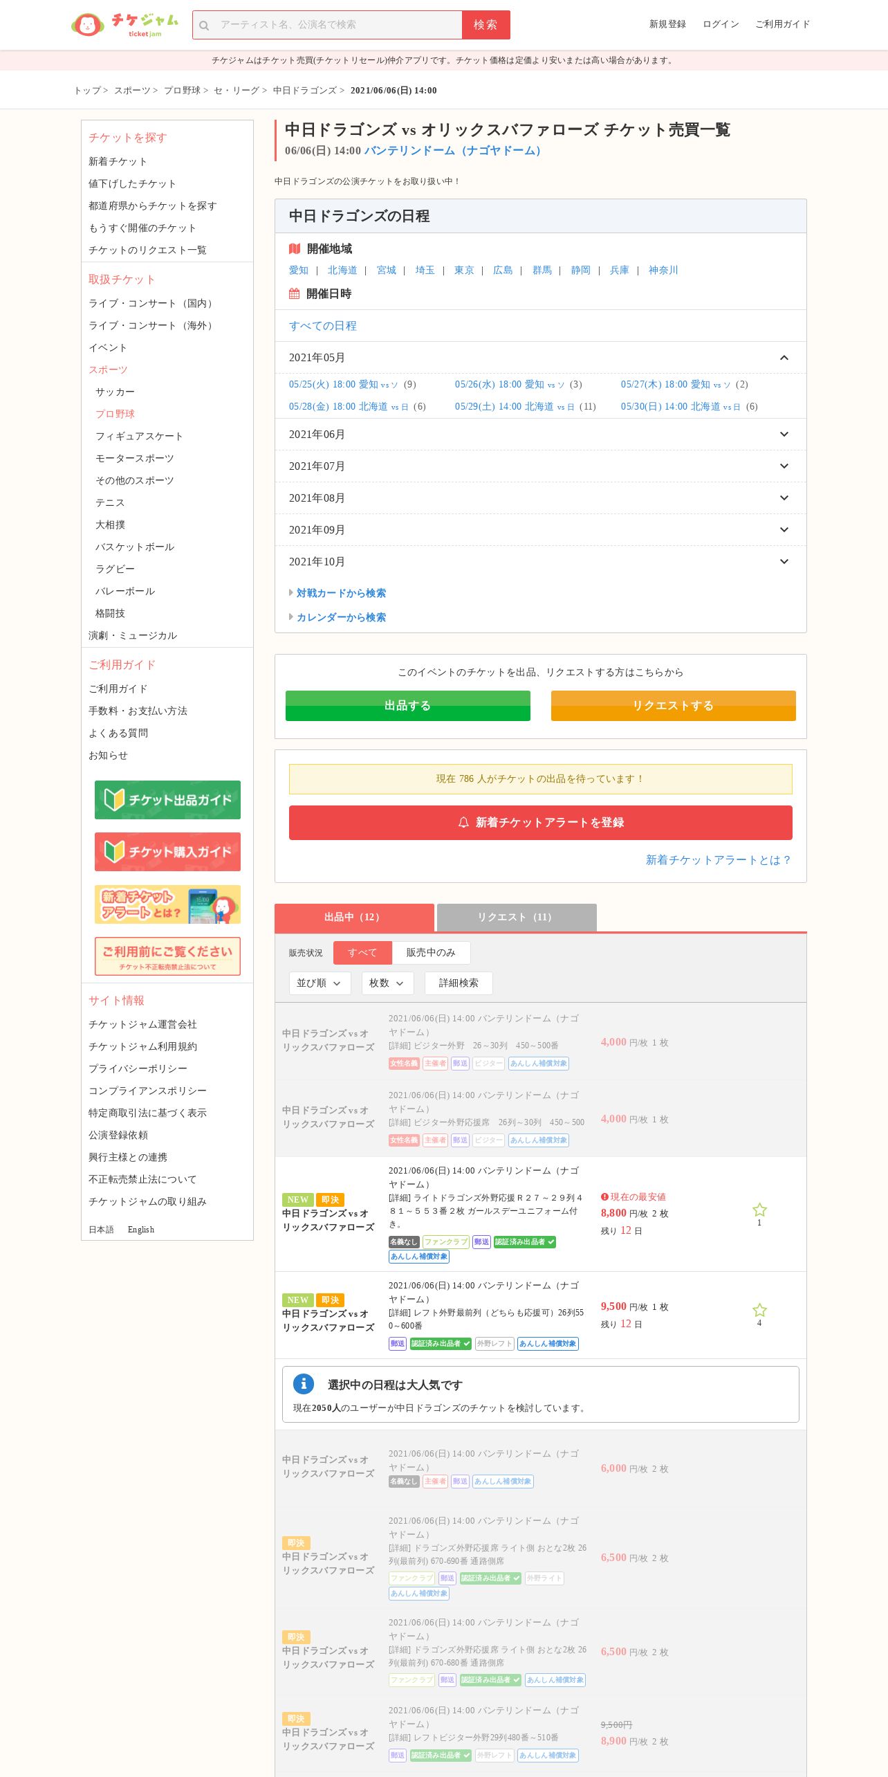888x1777 pixels.
Task: Filter by 北海道 region
Action: click(x=342, y=271)
